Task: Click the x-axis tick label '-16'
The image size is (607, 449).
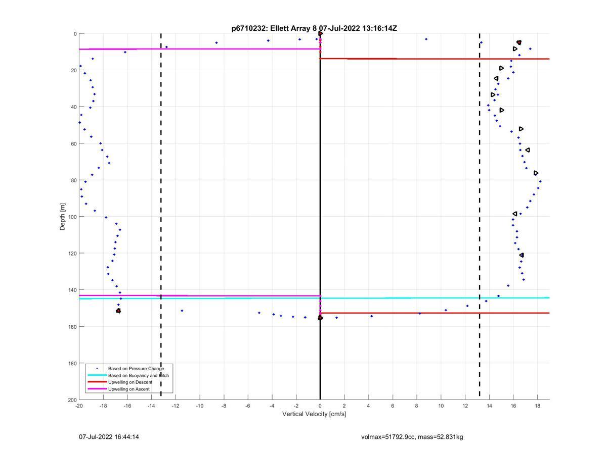Action: point(127,406)
